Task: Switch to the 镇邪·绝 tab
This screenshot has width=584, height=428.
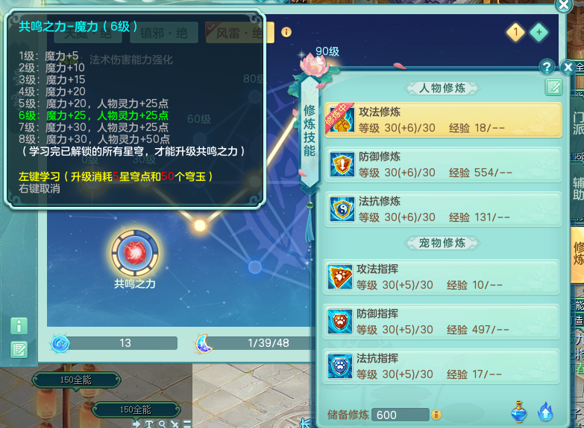Action: 163,33
